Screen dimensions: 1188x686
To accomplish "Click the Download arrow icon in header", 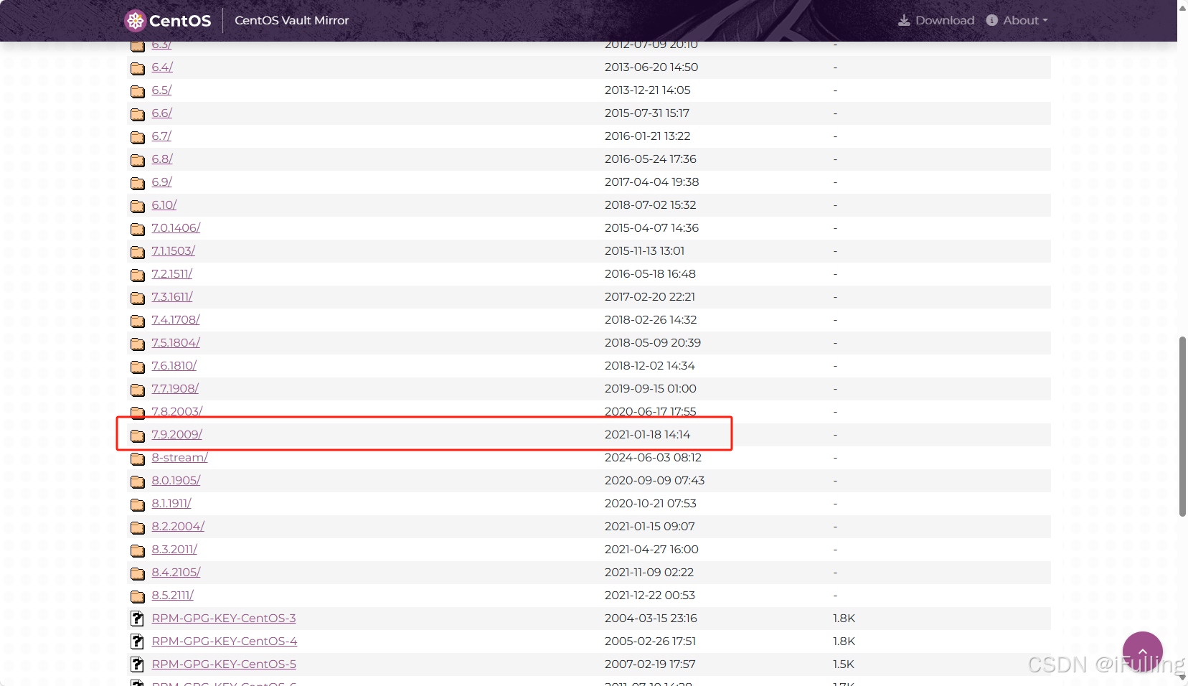I will (904, 20).
